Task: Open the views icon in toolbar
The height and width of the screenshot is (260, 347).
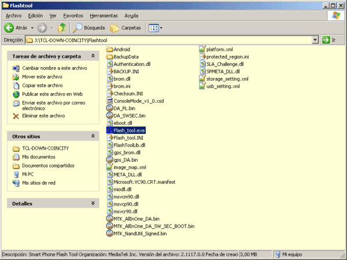Action: click(x=154, y=28)
